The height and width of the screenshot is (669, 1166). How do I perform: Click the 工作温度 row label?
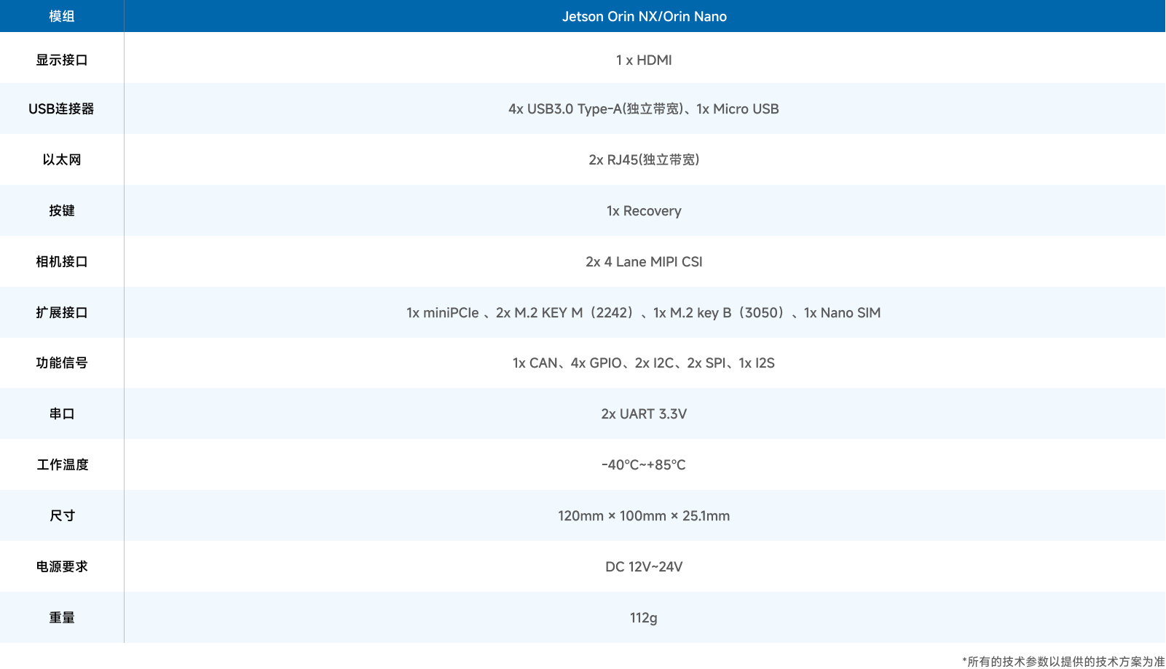[62, 464]
